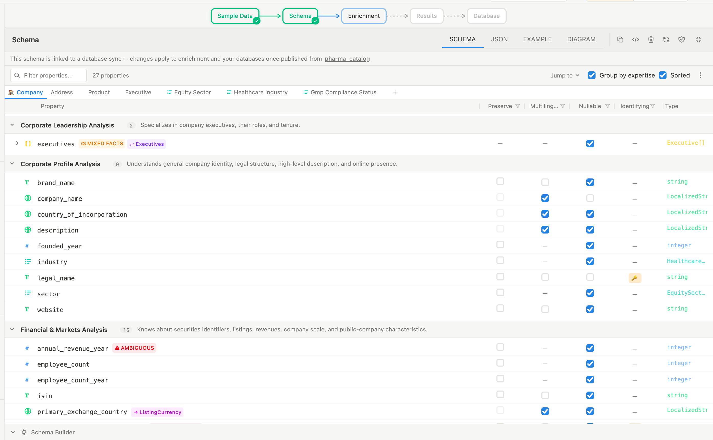Check Multilingual for website
The height and width of the screenshot is (440, 713).
pyautogui.click(x=545, y=309)
